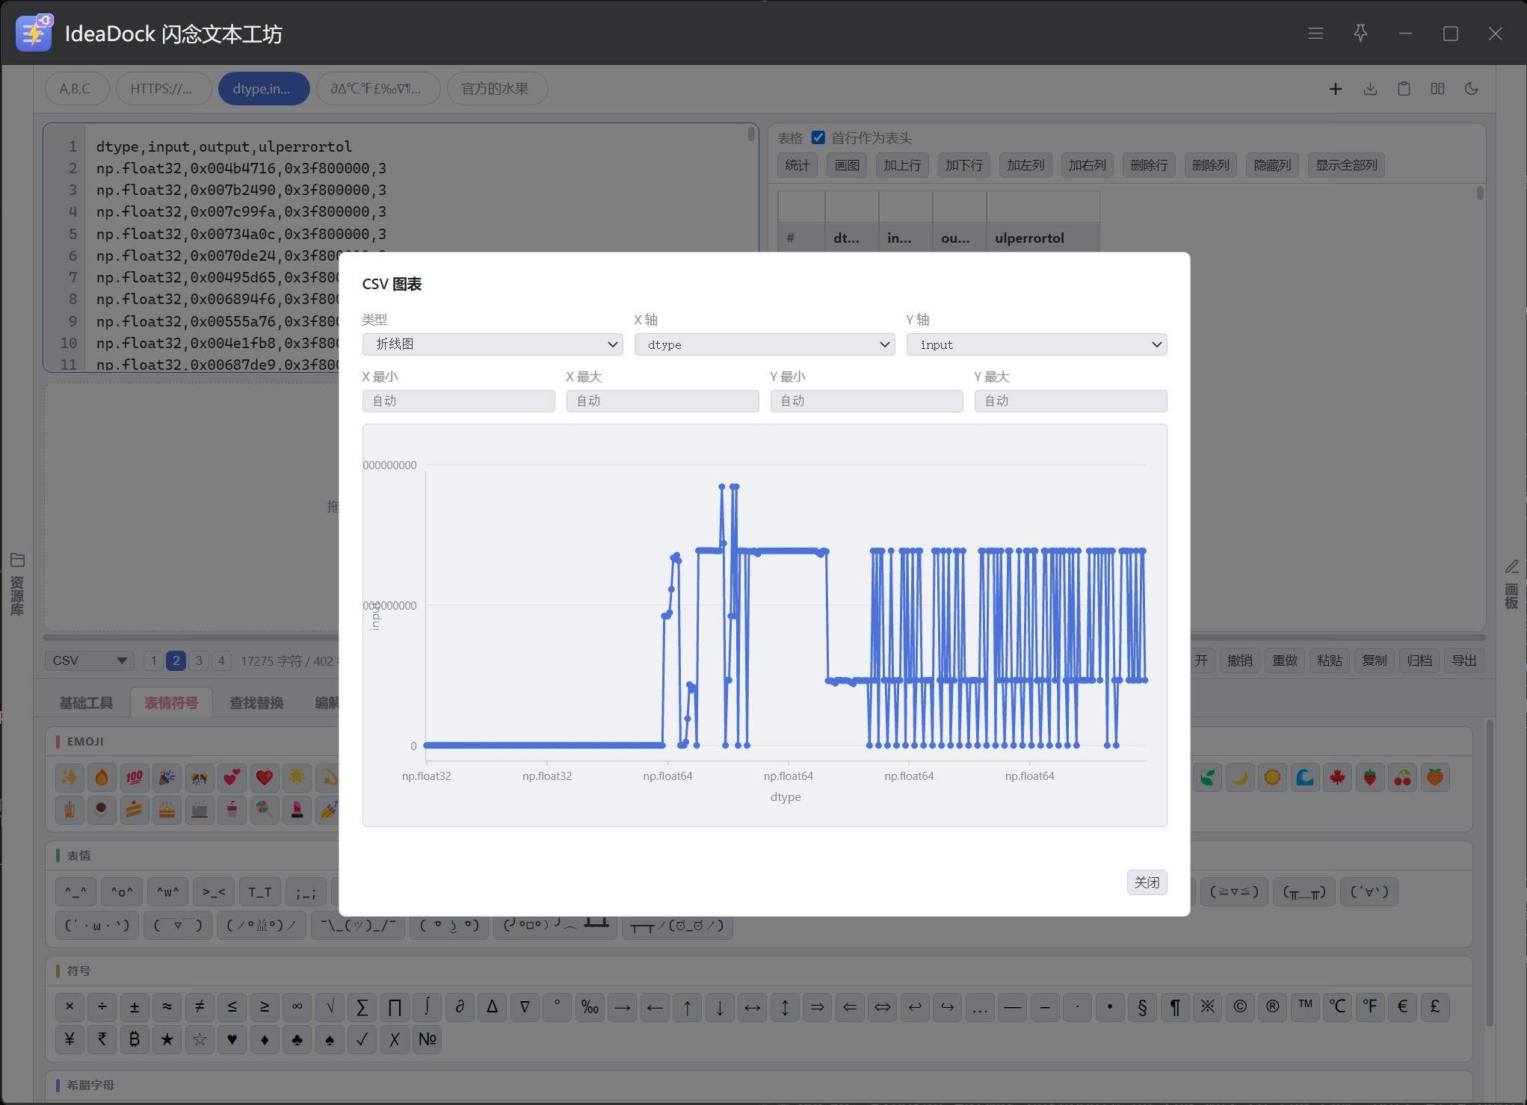Screen dimensions: 1527x1105
Task: Click the plus icon to add new tab
Action: [1335, 89]
